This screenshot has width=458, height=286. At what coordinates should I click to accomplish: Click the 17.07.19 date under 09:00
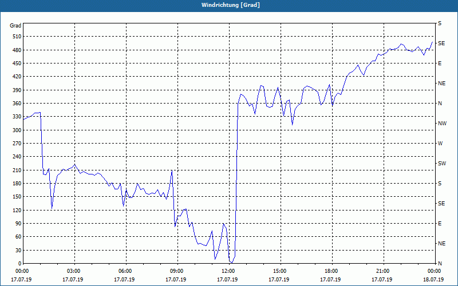[x=176, y=280]
